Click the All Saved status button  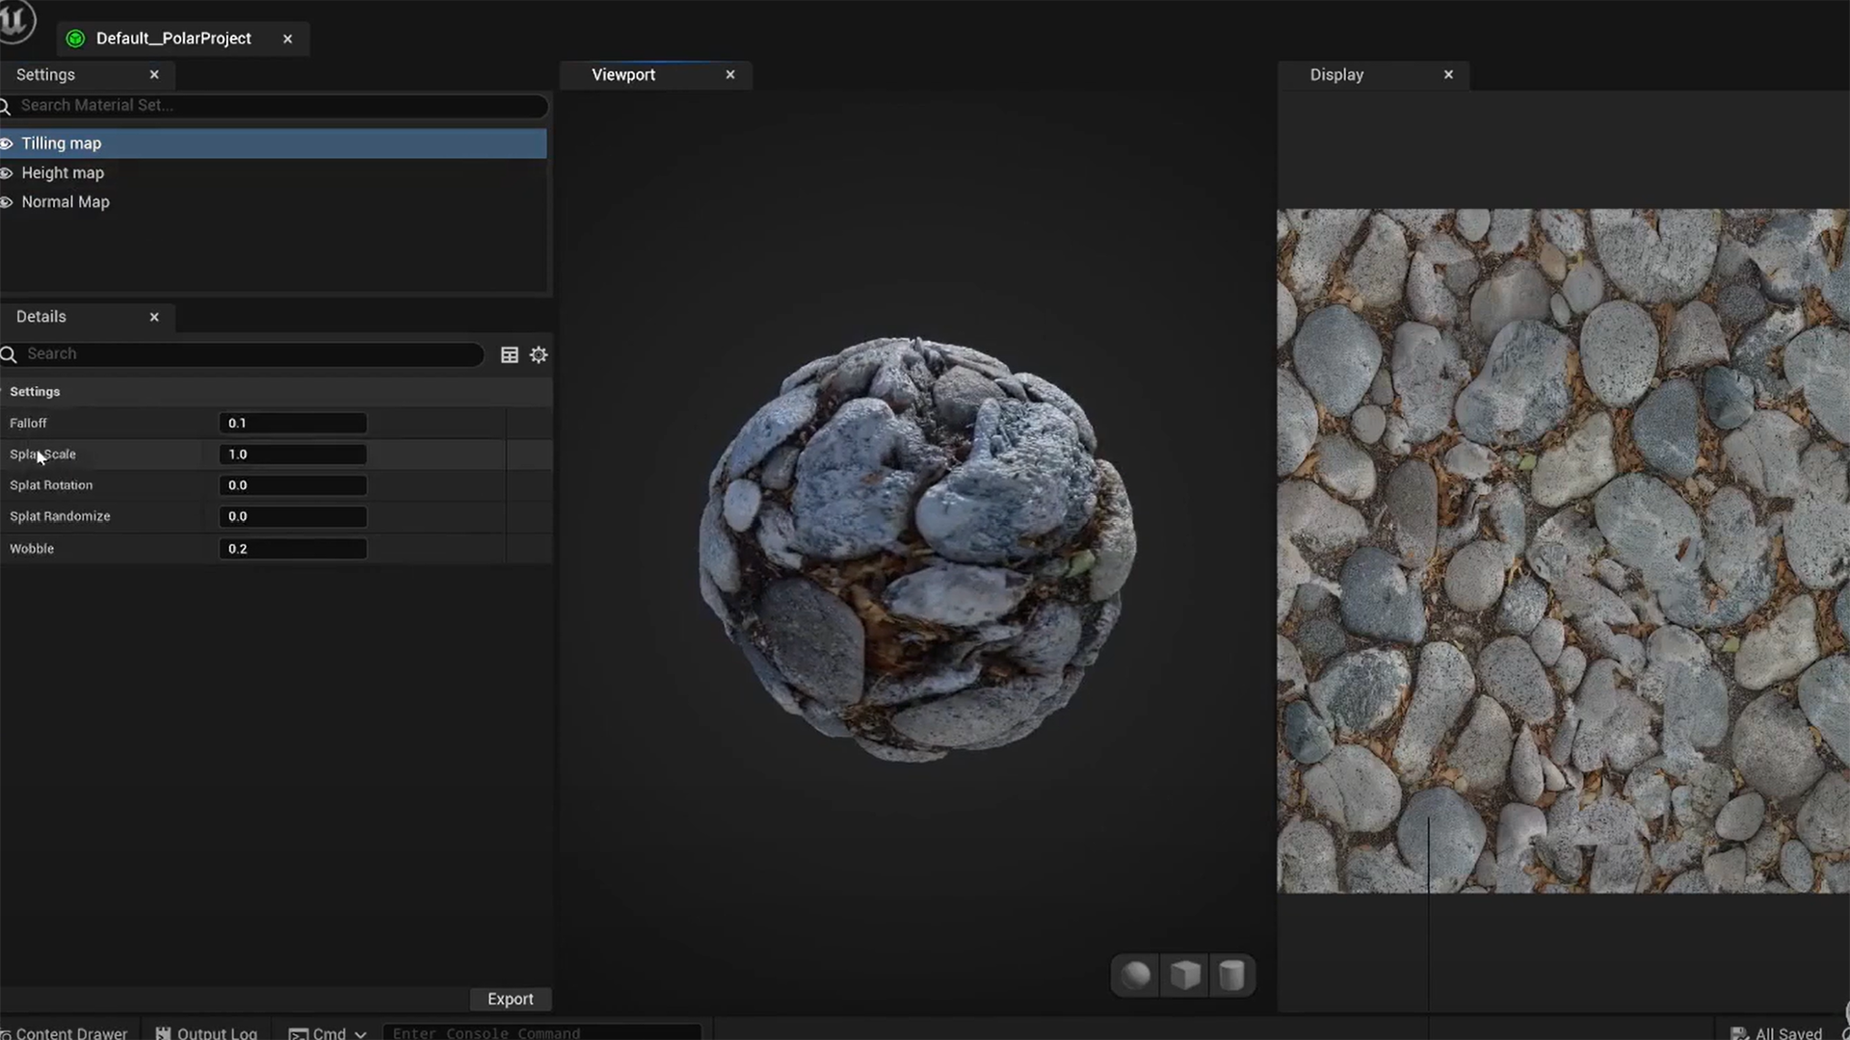pos(1777,1032)
